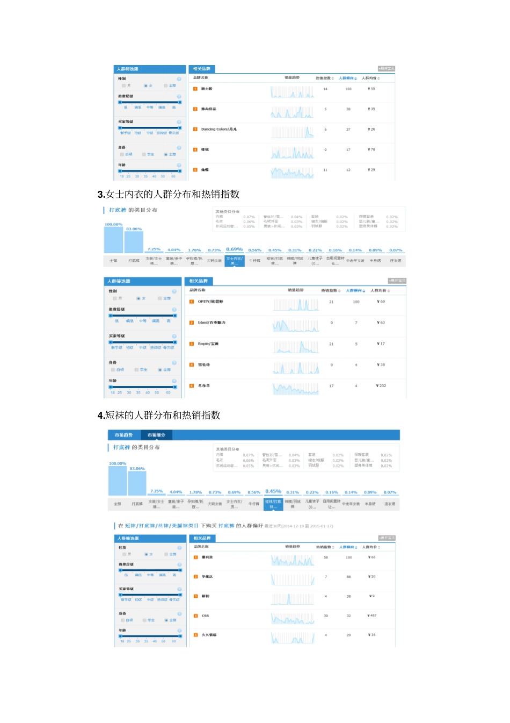
Task: Select the 市场细分 tab
Action: pos(156,435)
